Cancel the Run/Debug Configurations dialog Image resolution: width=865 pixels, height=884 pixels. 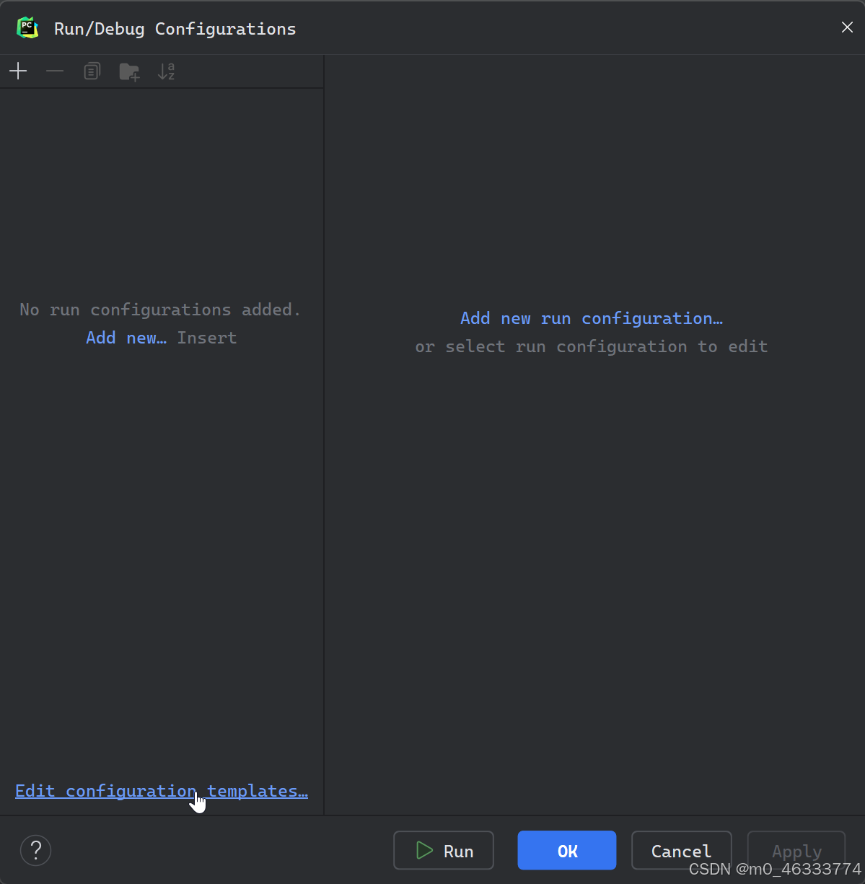[x=680, y=850]
